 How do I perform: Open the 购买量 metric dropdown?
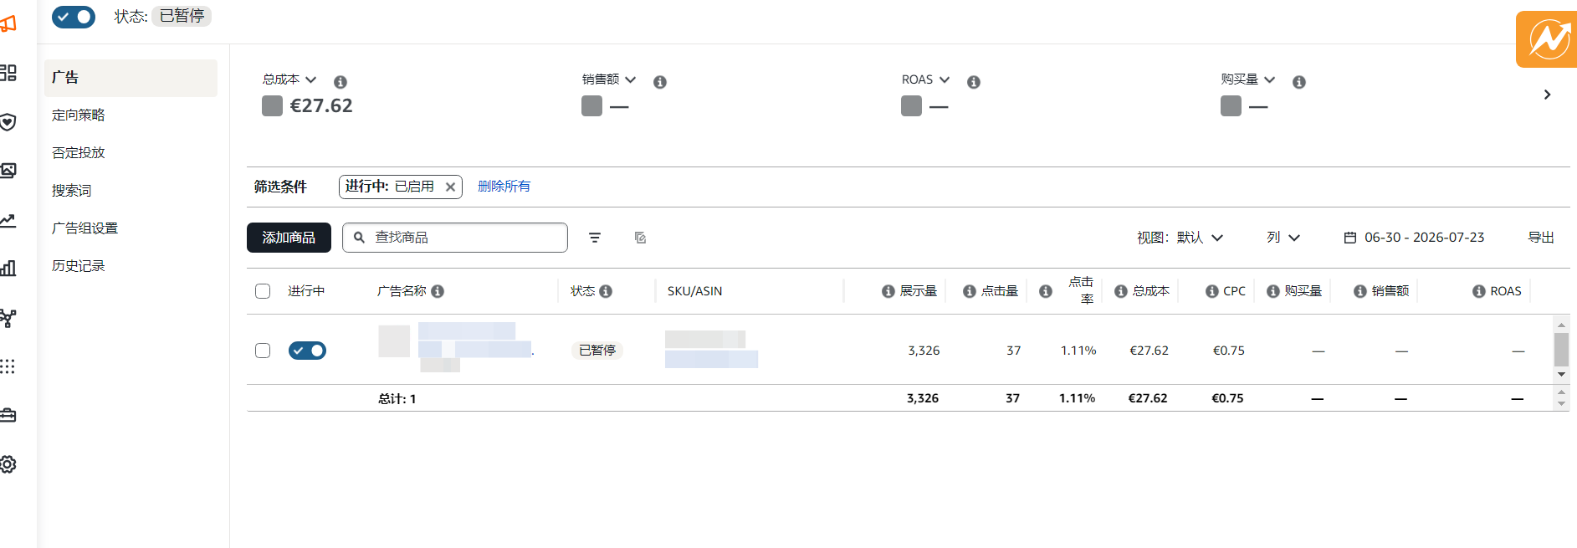pyautogui.click(x=1248, y=79)
